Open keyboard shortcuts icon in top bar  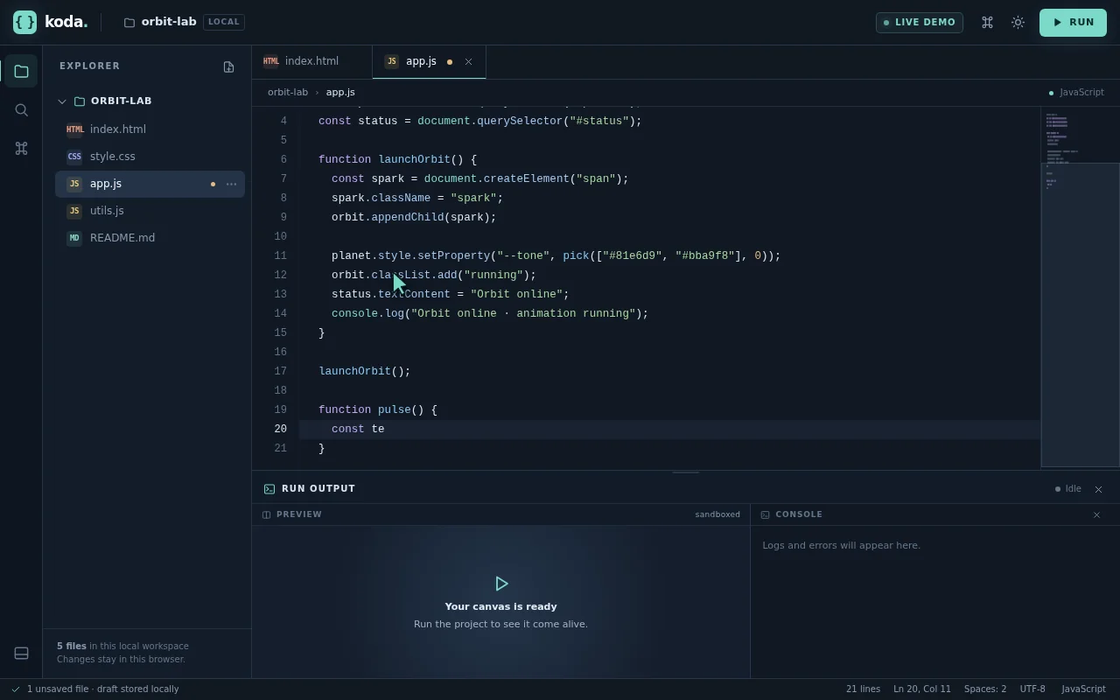(x=987, y=23)
